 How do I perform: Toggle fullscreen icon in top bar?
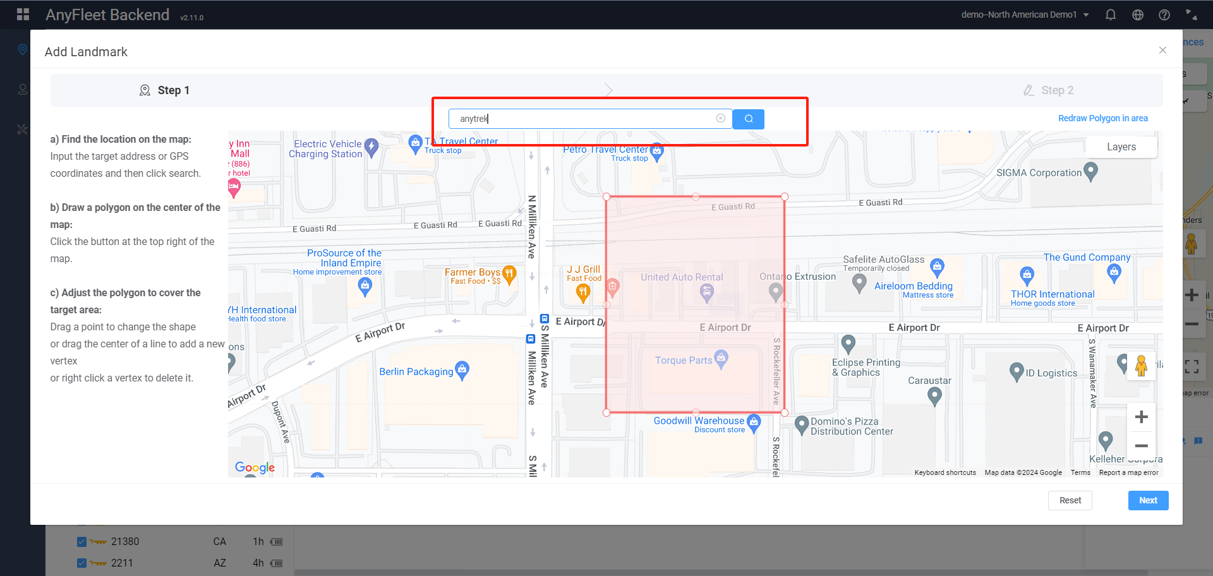coord(1191,14)
